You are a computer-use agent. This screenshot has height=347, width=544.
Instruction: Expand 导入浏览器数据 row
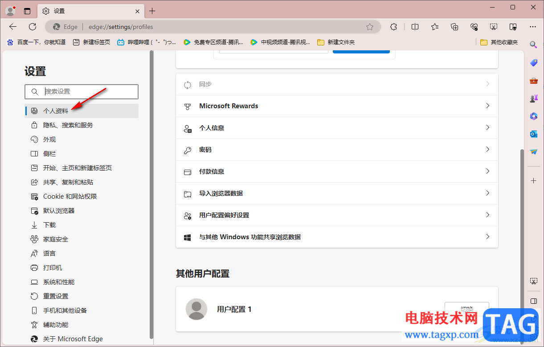[337, 193]
